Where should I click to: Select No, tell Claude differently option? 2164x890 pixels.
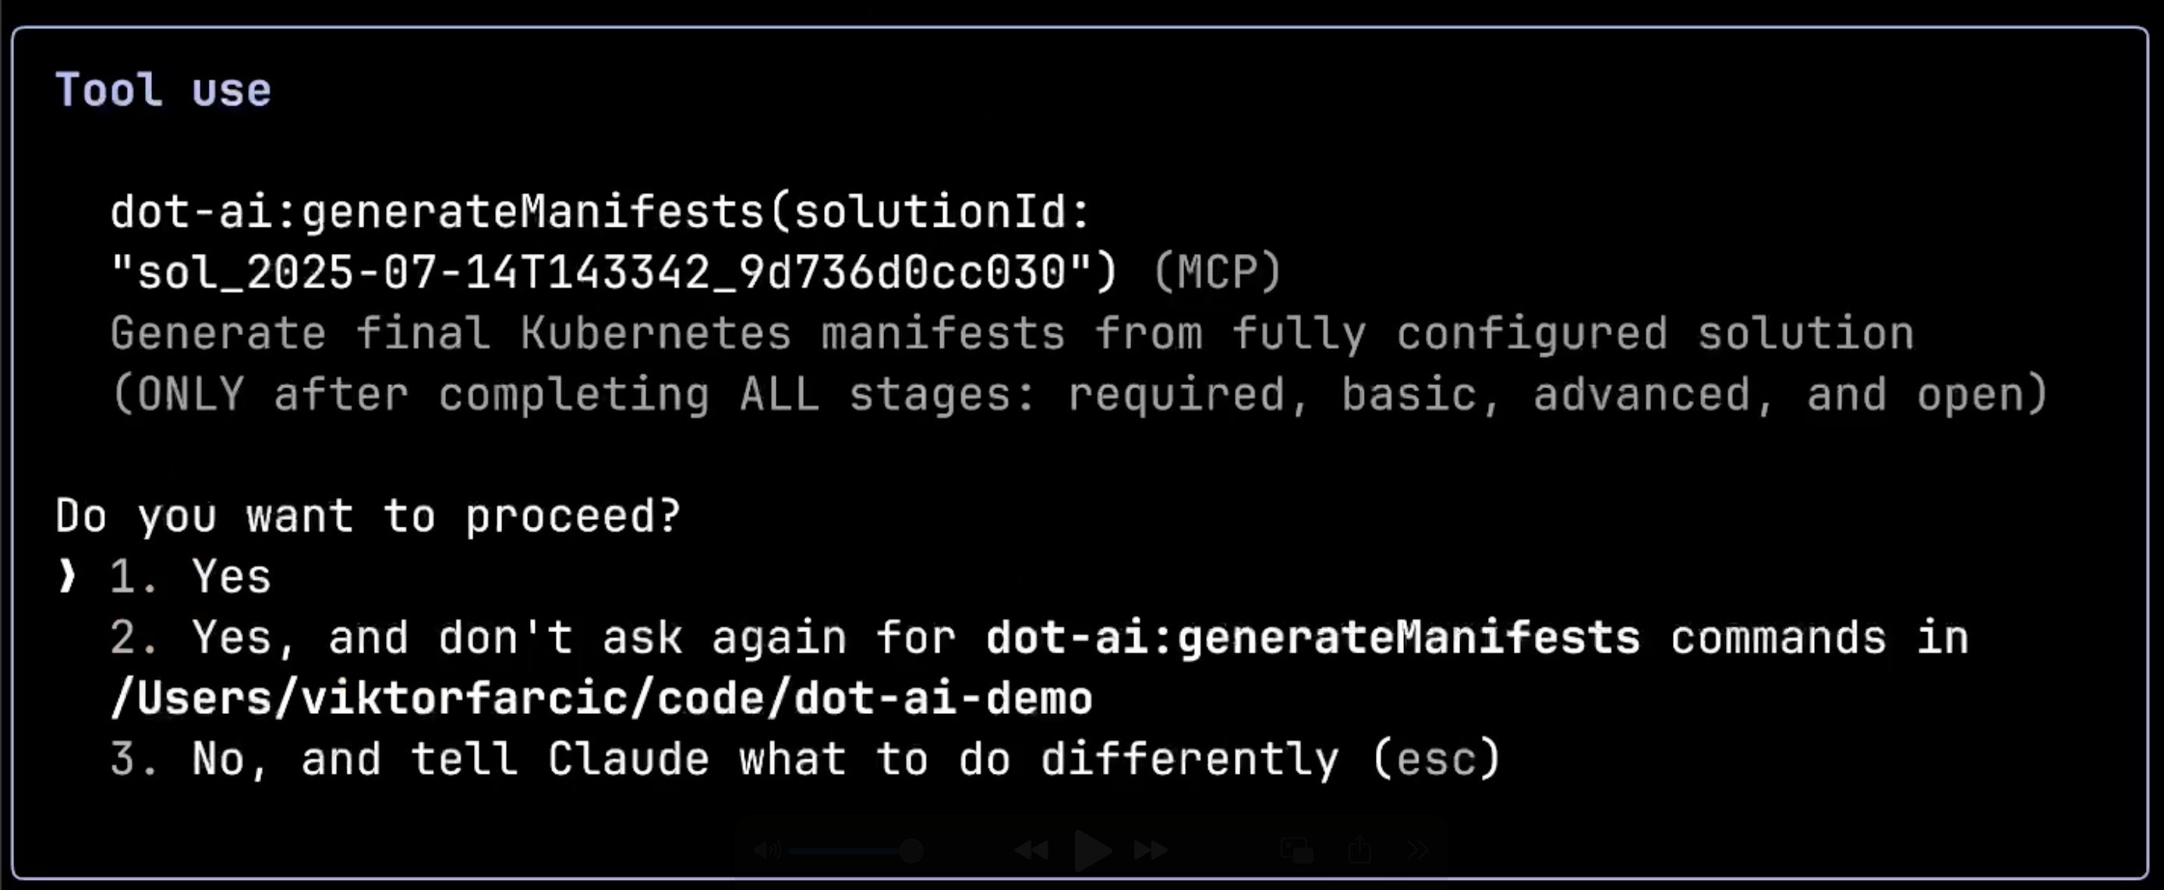pos(804,760)
